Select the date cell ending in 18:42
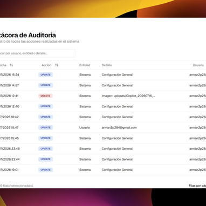This screenshot has width=206, height=206. click(x=9, y=117)
